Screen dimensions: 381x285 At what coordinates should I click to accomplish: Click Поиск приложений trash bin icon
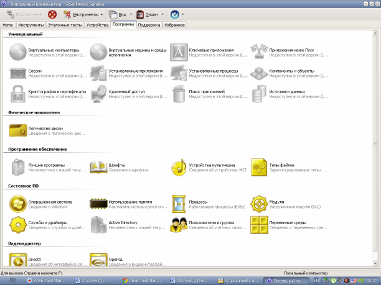(x=179, y=94)
